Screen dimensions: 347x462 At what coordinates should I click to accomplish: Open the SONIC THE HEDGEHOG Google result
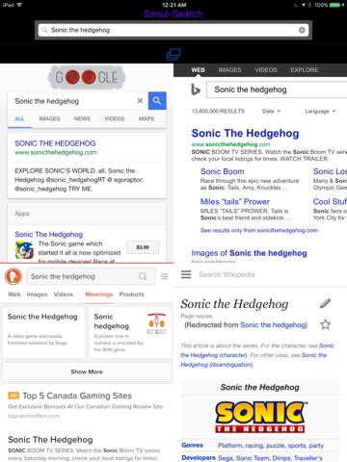(55, 143)
